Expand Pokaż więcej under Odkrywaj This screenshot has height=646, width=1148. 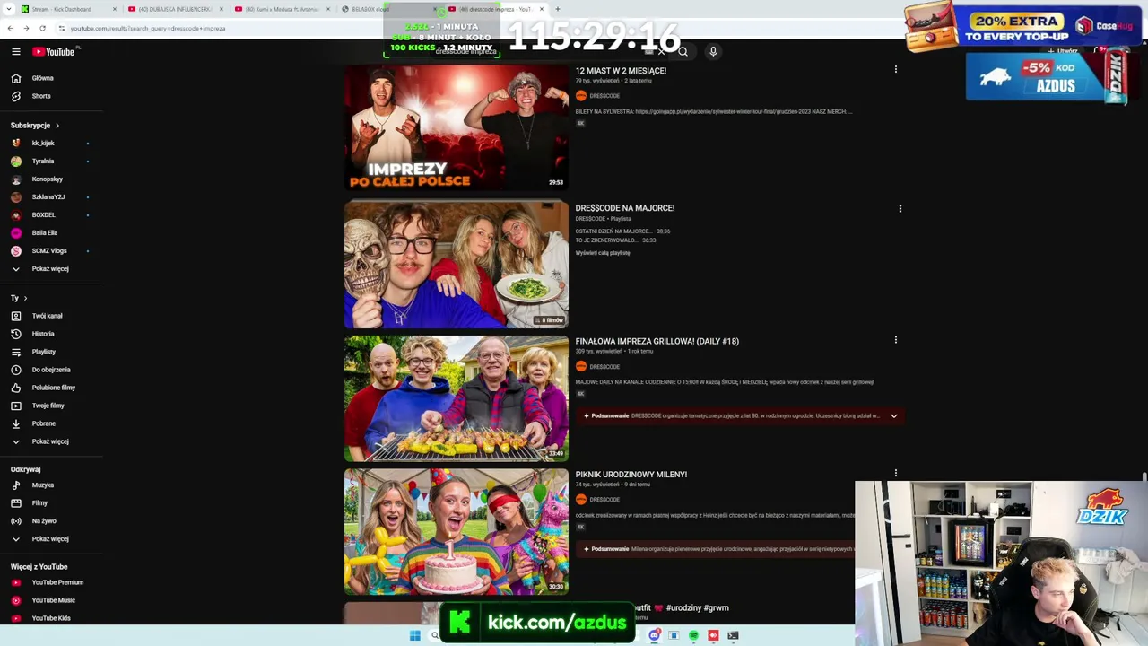click(x=50, y=539)
